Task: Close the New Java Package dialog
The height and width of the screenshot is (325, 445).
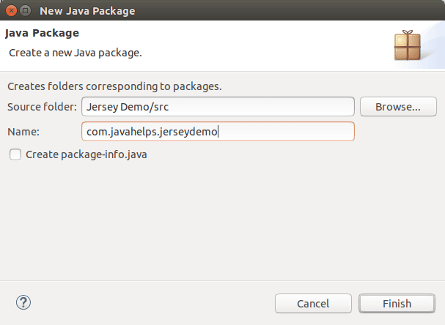Action: 11,11
